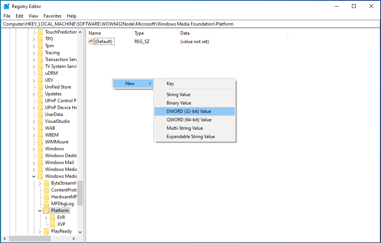Click the registry path address bar

(x=190, y=24)
